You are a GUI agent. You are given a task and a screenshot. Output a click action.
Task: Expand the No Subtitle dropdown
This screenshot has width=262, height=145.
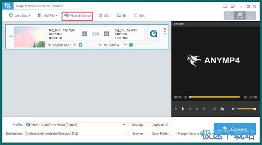(125, 45)
